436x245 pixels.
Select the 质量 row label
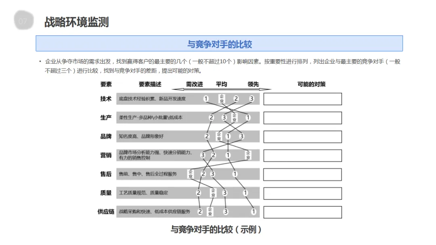tap(106, 193)
